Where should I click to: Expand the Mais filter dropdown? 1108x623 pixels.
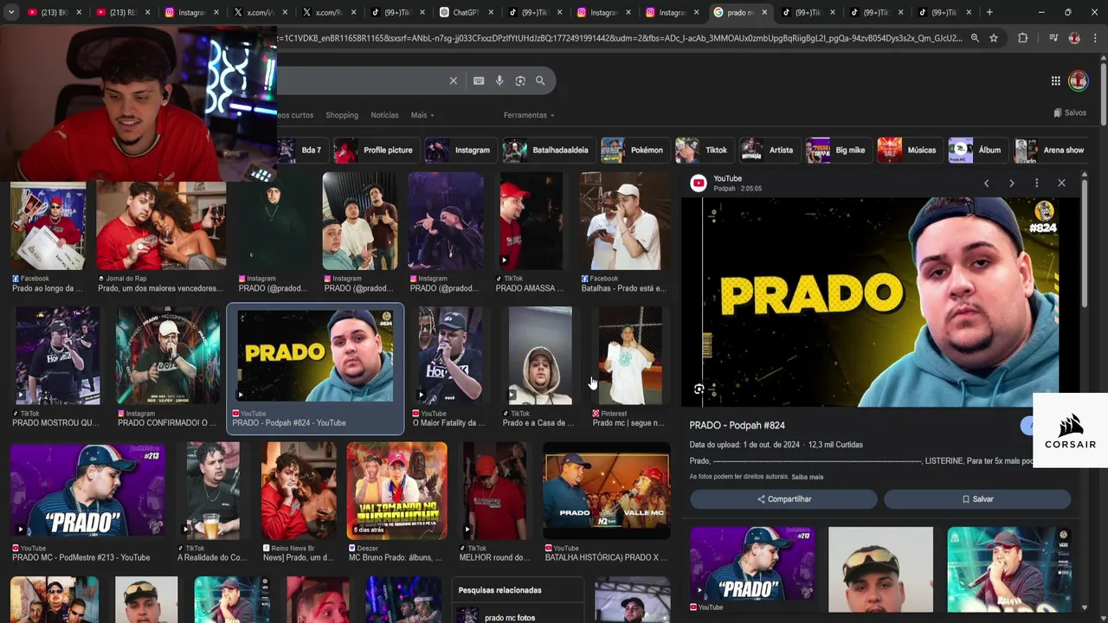coord(422,115)
